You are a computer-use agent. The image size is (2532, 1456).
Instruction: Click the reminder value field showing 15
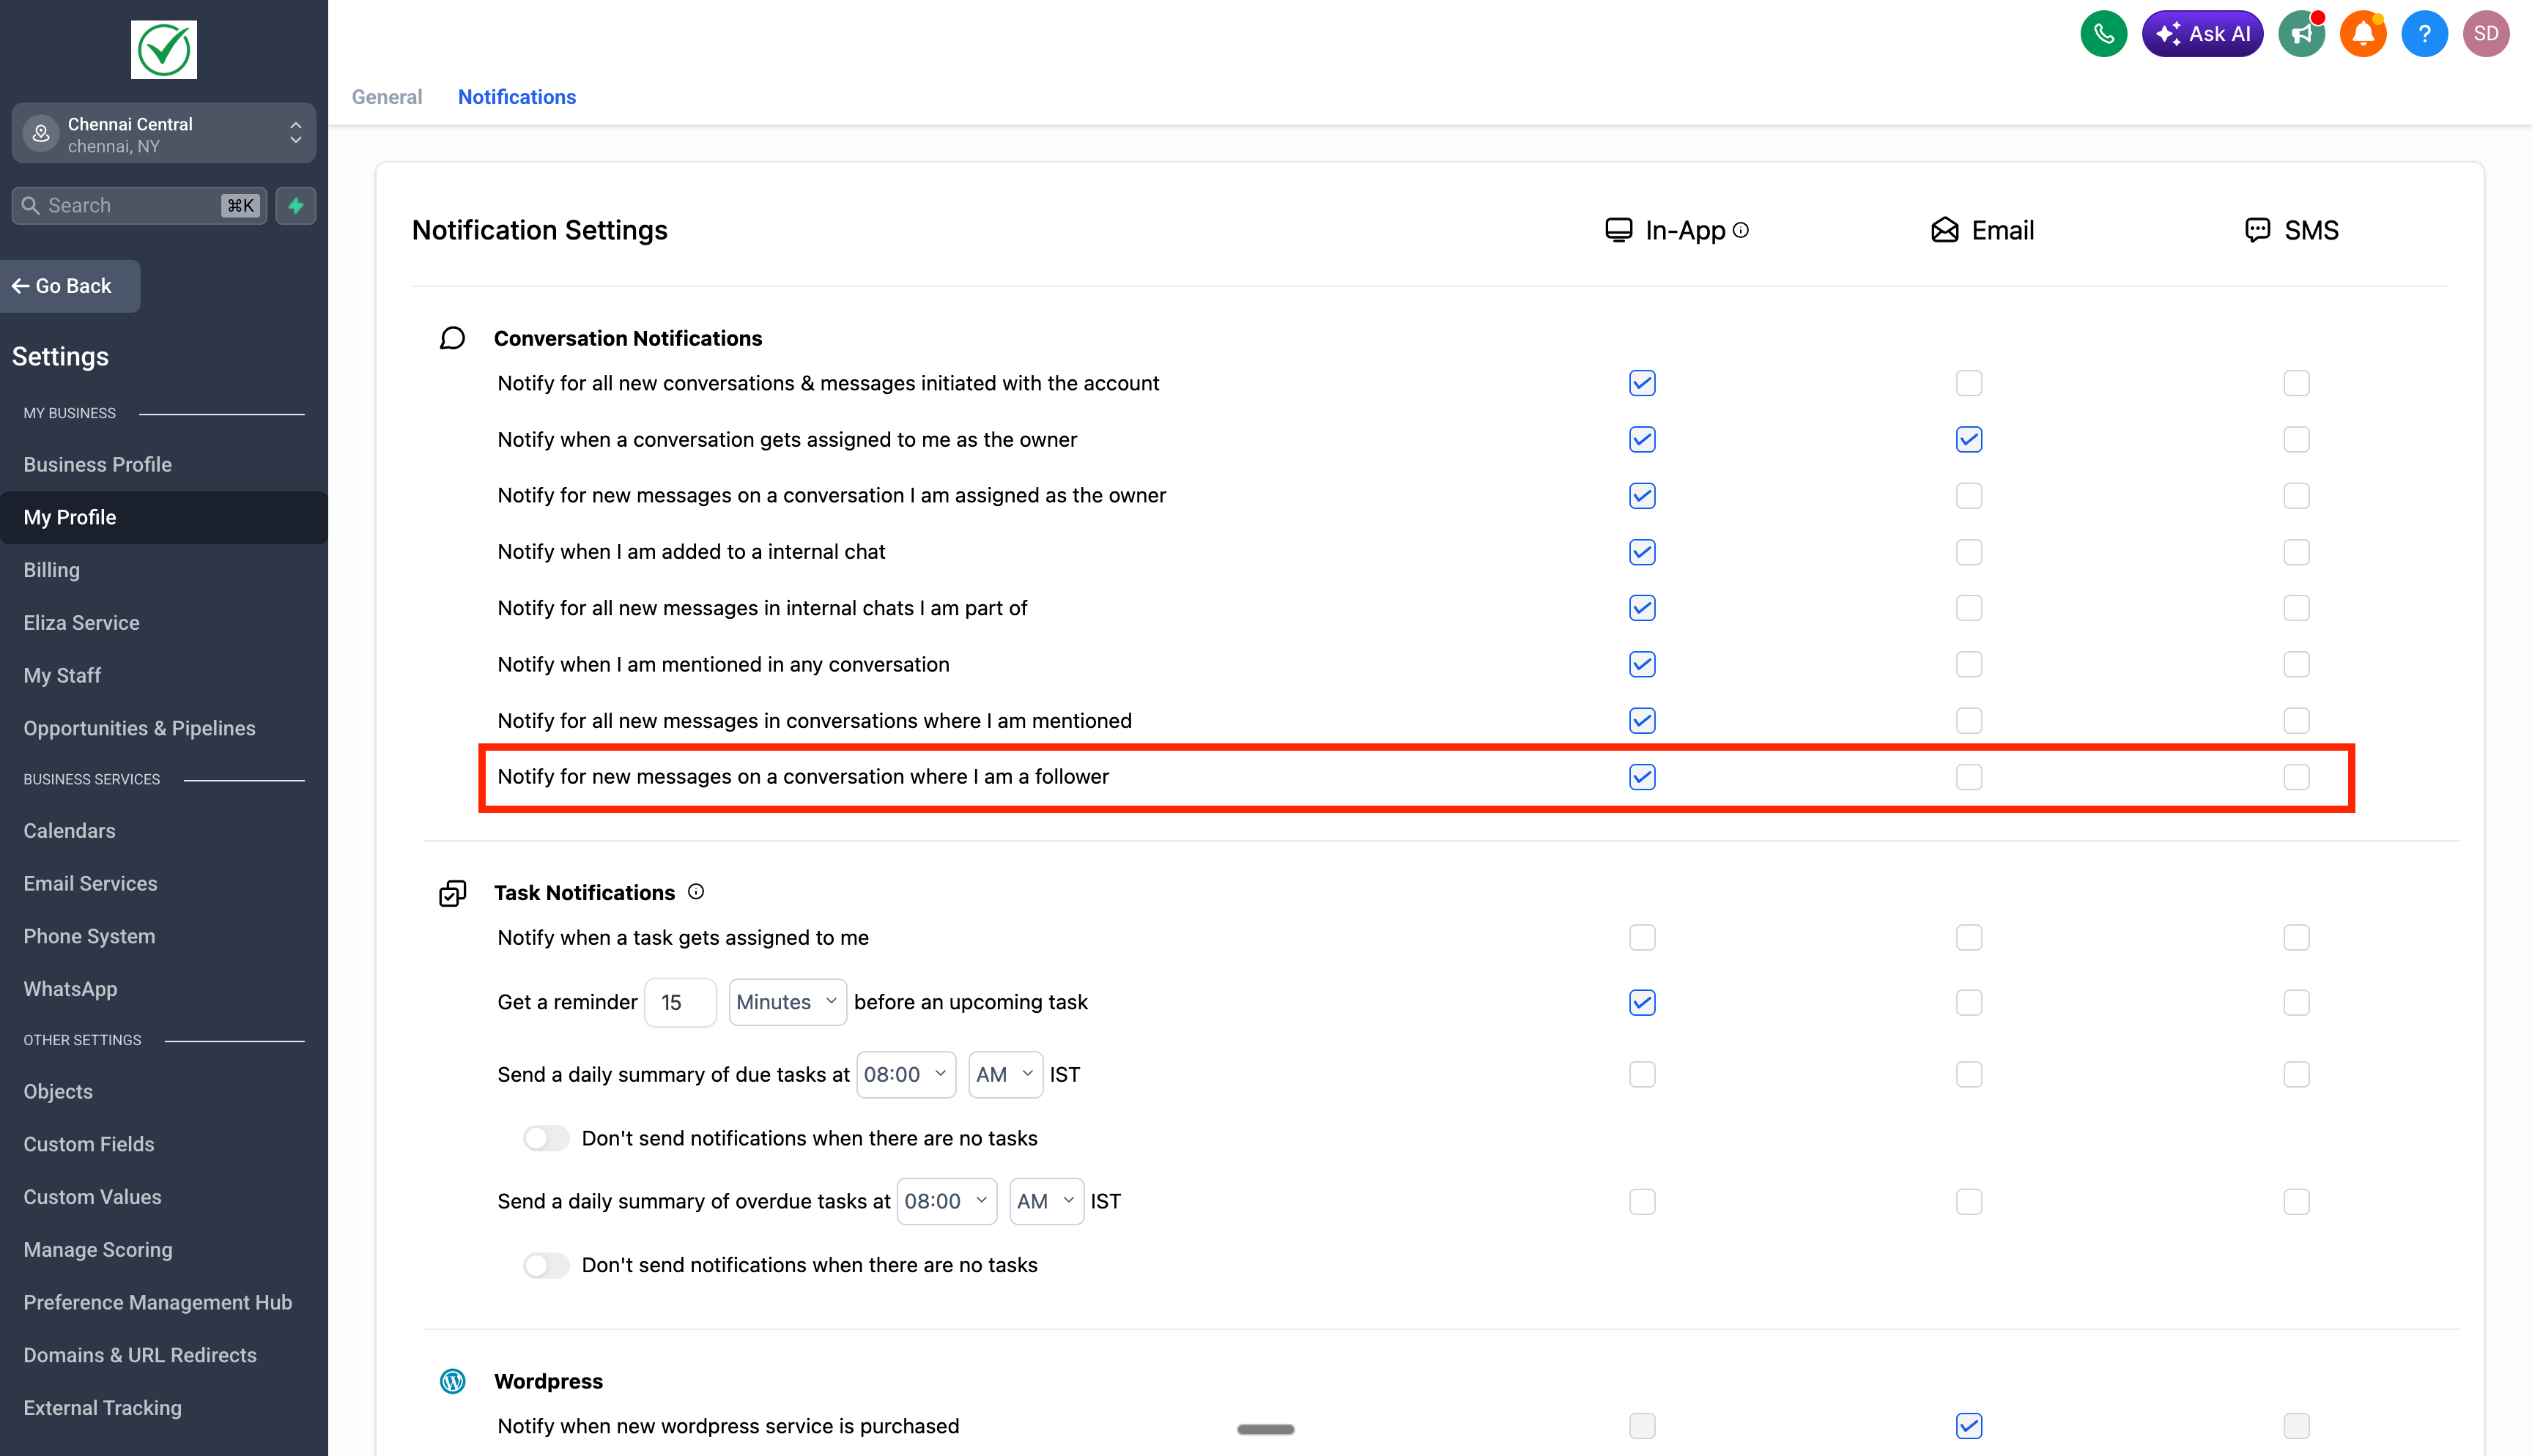coord(680,1002)
